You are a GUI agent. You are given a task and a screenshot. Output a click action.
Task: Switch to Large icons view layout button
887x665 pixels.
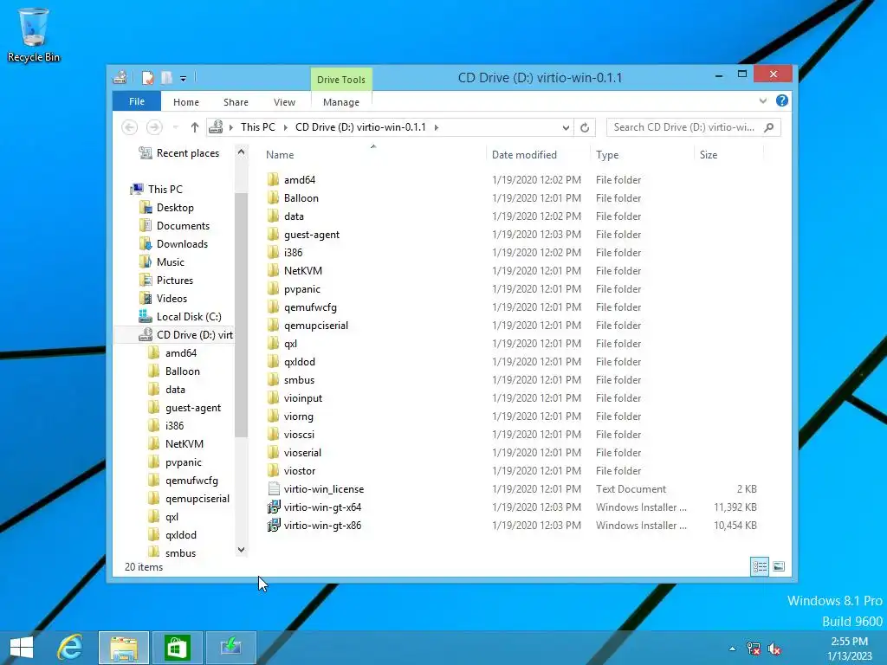[x=779, y=566]
